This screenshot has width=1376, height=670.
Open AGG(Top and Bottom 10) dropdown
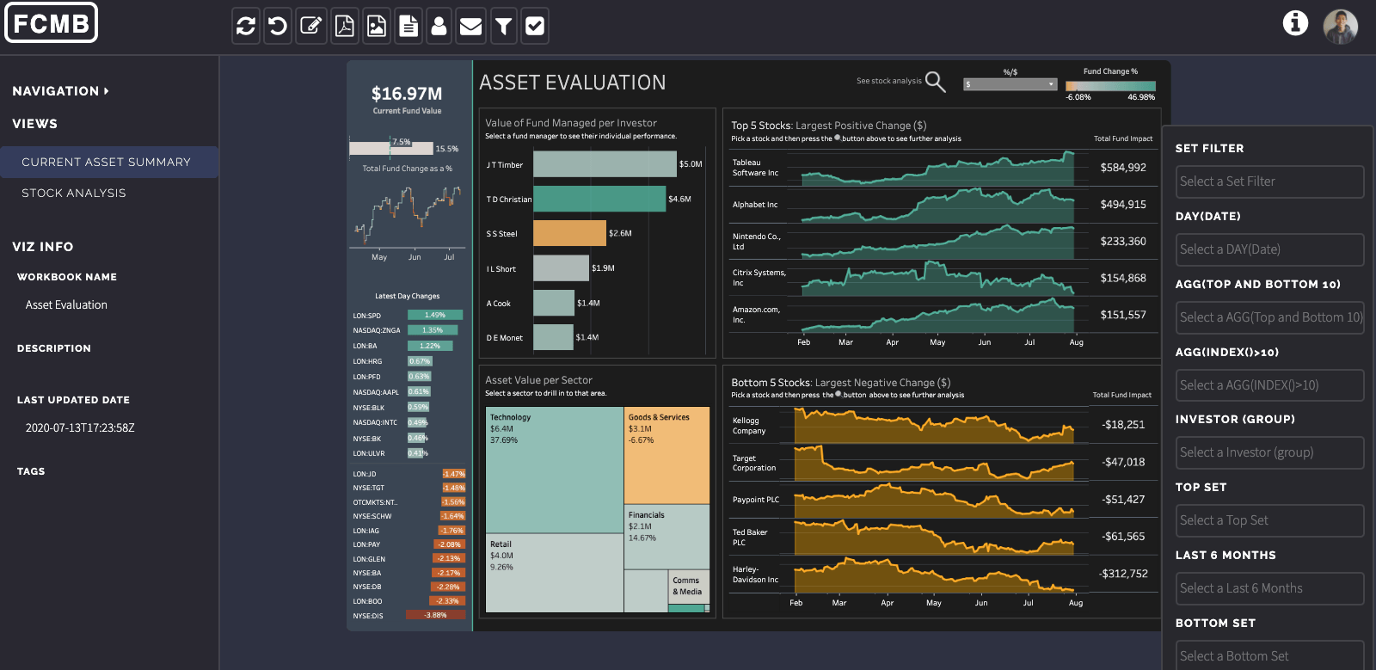[x=1269, y=317]
